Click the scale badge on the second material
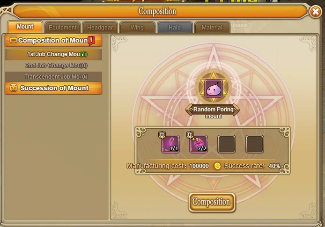The image size is (325, 227). point(190,134)
